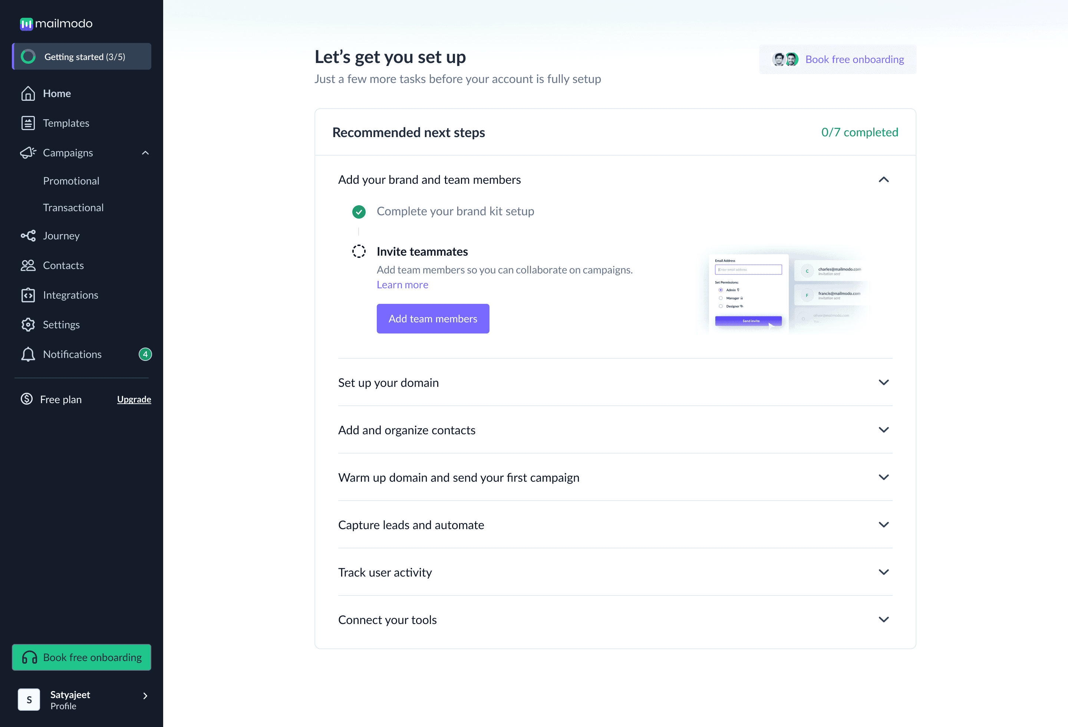
Task: Click the green notifications count badge
Action: (x=145, y=354)
